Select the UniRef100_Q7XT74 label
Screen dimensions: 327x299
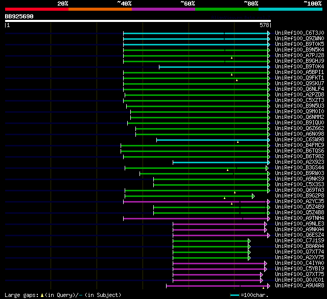299,252
